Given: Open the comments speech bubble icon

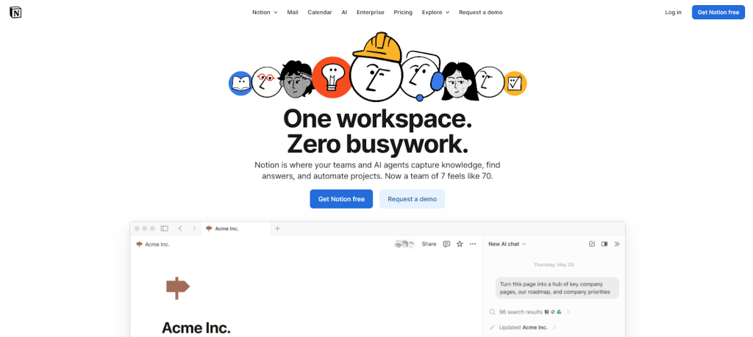Looking at the screenshot, I should click(x=446, y=244).
